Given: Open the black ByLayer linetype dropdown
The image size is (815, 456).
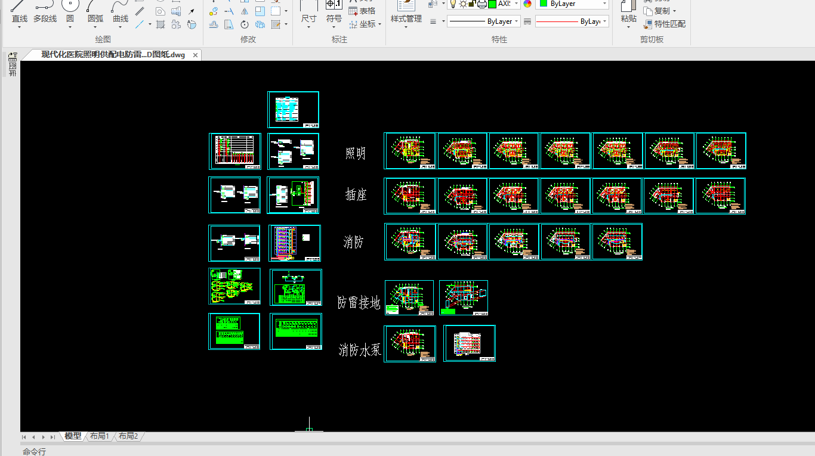Looking at the screenshot, I should point(516,21).
